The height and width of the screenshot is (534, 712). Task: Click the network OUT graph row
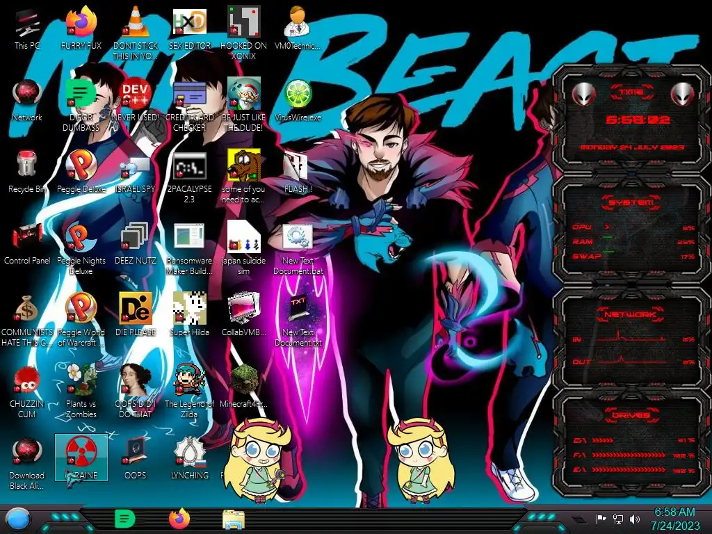pos(633,360)
